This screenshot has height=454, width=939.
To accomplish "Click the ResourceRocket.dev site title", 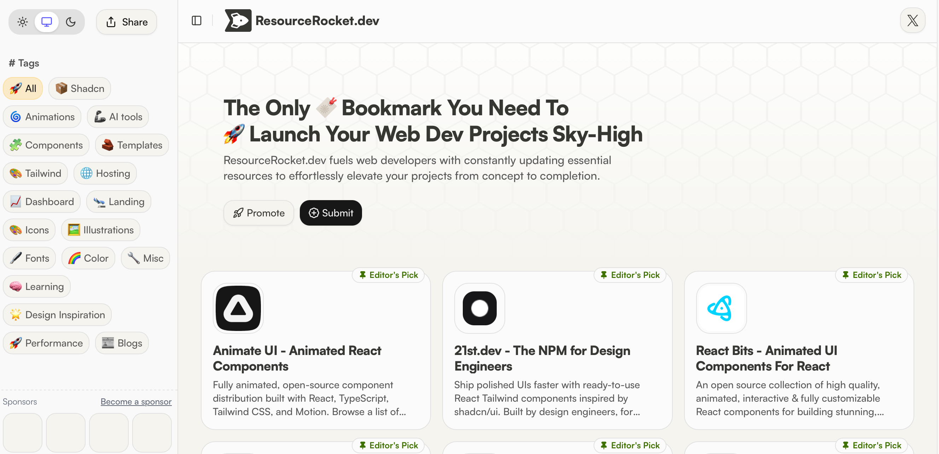I will click(x=317, y=21).
